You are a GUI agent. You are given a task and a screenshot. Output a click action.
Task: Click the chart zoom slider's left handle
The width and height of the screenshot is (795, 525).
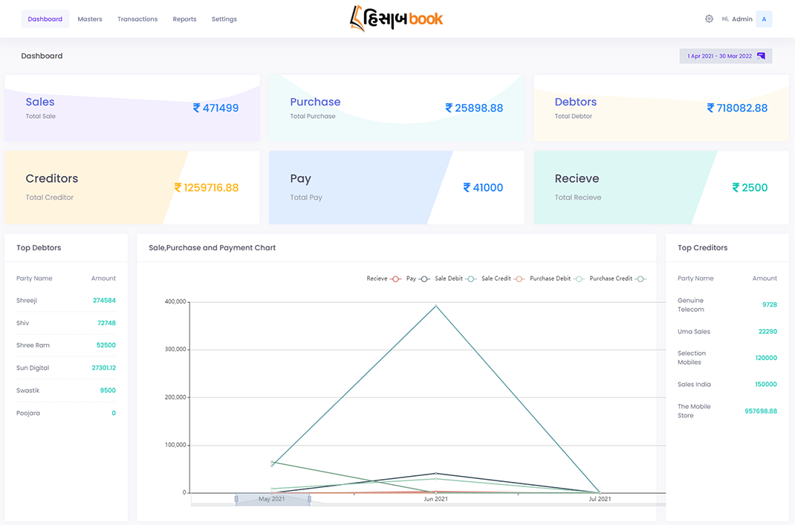pos(236,500)
